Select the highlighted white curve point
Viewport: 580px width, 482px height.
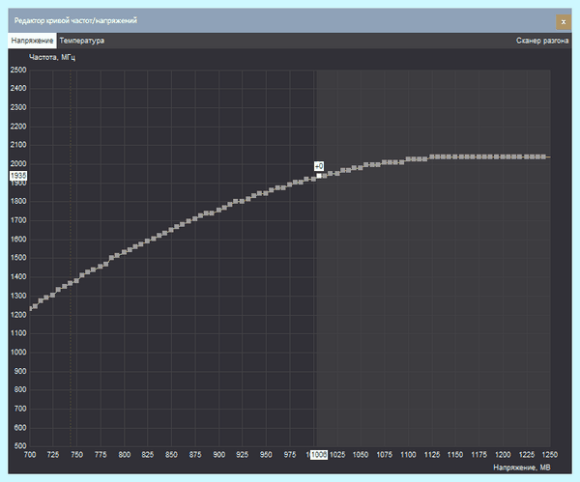click(x=319, y=176)
